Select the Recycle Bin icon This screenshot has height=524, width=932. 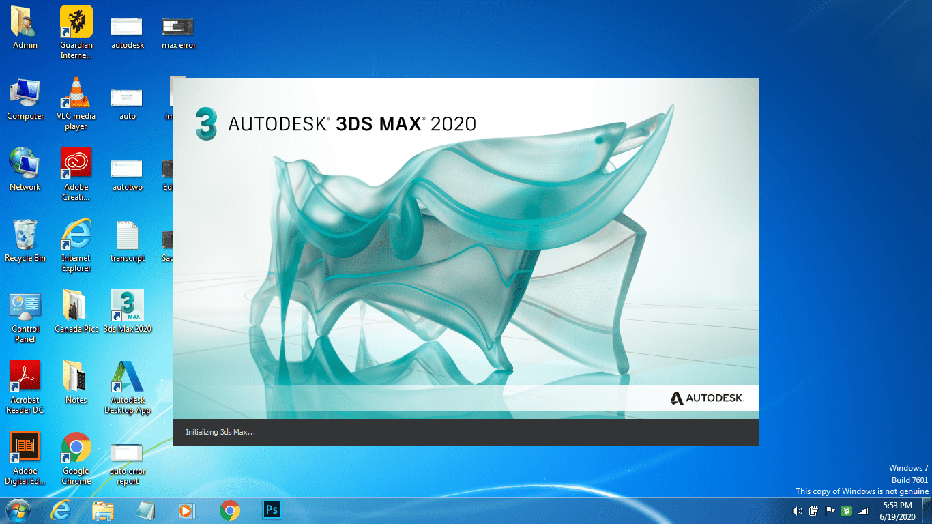[x=25, y=240]
